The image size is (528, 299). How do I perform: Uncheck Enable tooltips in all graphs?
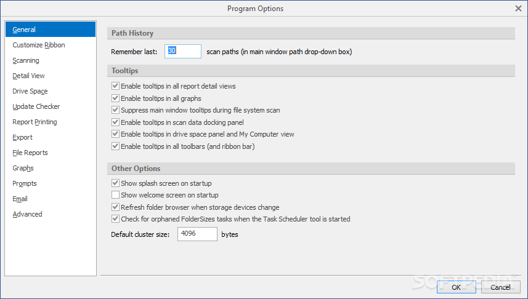coord(115,98)
